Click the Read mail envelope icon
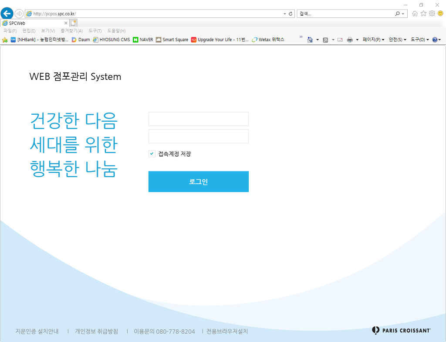This screenshot has width=446, height=342. point(340,40)
